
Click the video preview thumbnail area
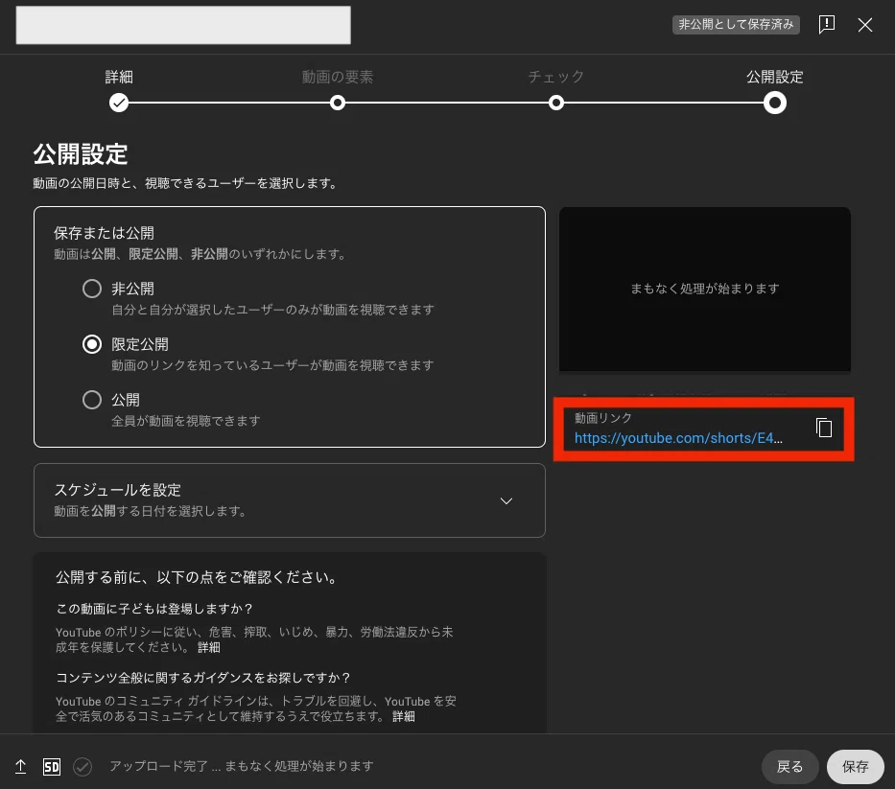pos(705,289)
